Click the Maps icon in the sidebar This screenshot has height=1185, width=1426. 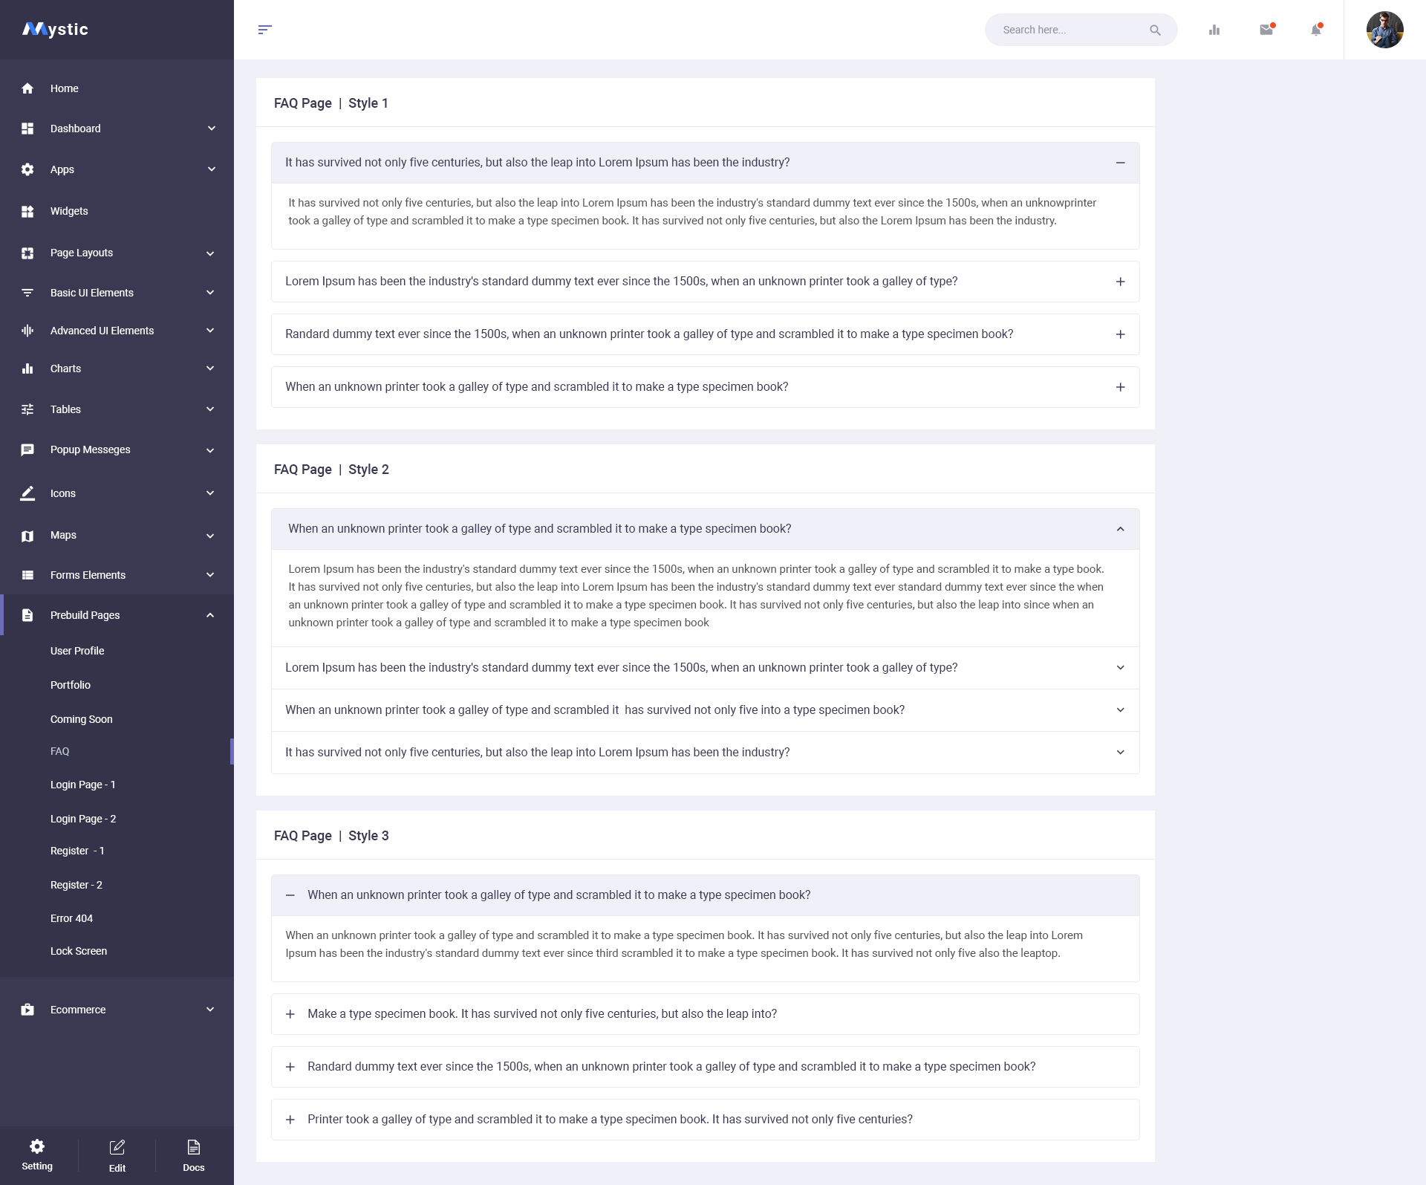tap(27, 535)
